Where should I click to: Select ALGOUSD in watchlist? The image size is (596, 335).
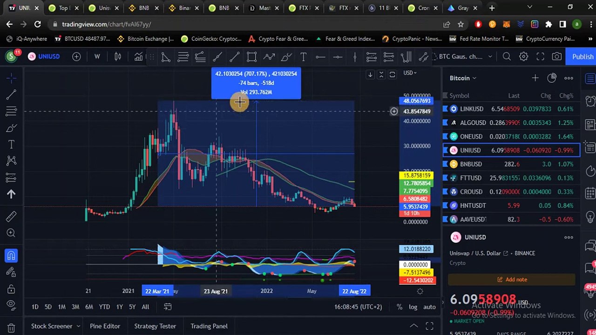click(x=511, y=122)
